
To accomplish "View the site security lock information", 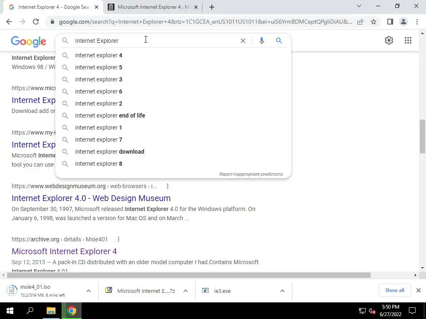I will point(52,22).
